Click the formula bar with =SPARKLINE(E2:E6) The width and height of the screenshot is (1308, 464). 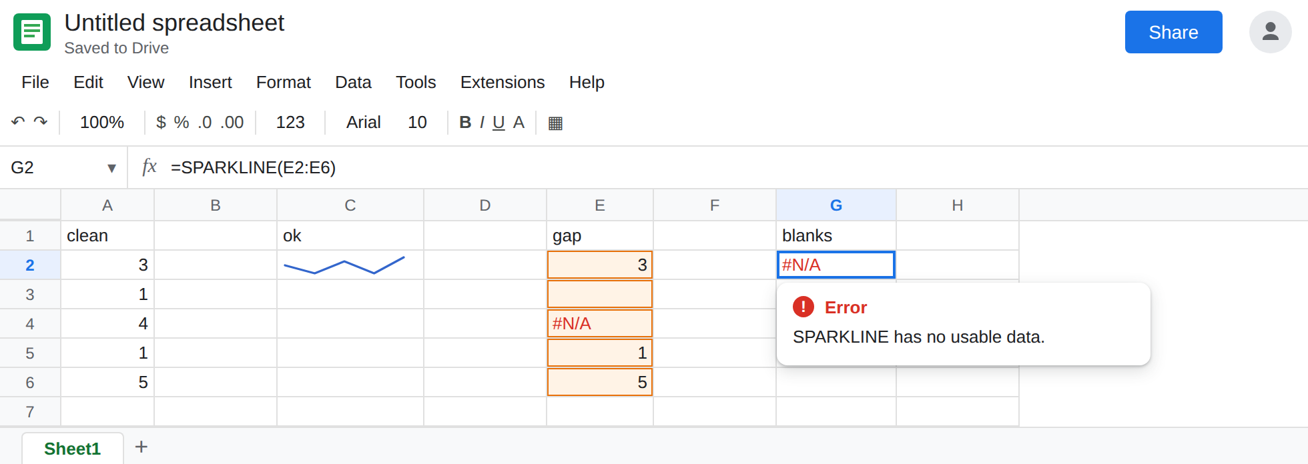click(x=734, y=167)
